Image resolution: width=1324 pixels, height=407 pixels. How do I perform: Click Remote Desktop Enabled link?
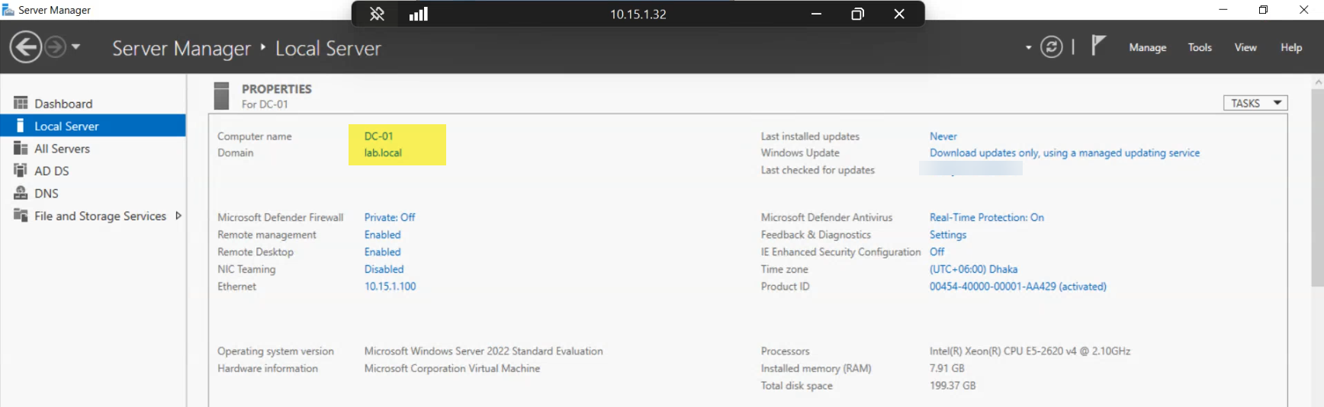point(382,252)
